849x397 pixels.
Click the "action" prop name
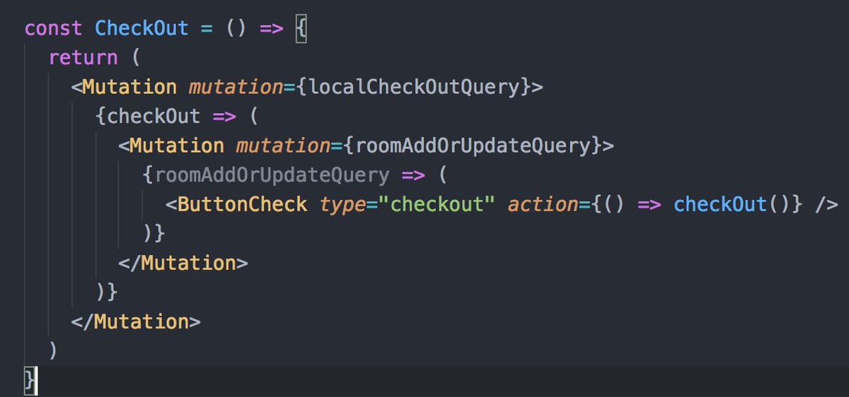pyautogui.click(x=543, y=205)
